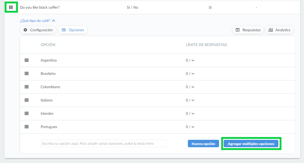Image resolution: width=304 pixels, height=163 pixels.
Task: Click the grid handle icon beside Colombiano
Action: pyautogui.click(x=27, y=87)
